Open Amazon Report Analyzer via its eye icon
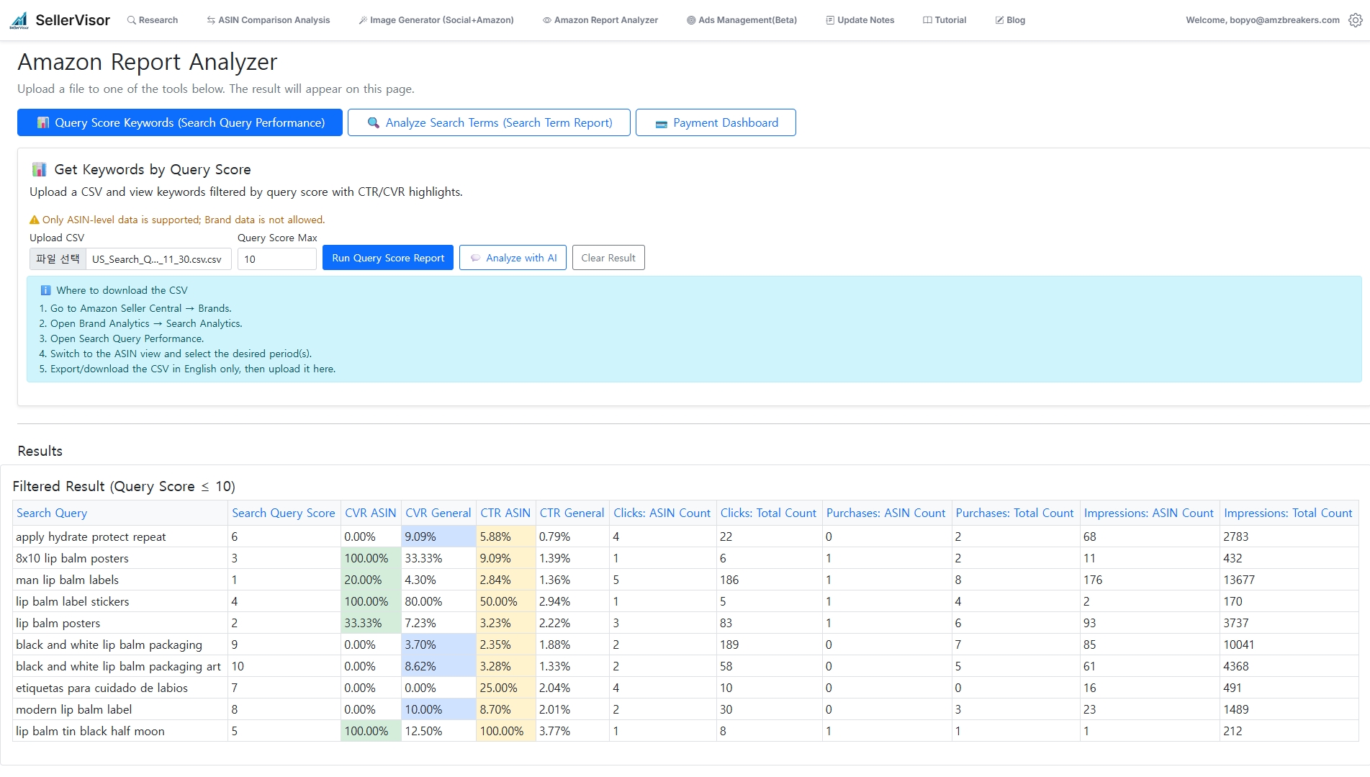 point(548,20)
